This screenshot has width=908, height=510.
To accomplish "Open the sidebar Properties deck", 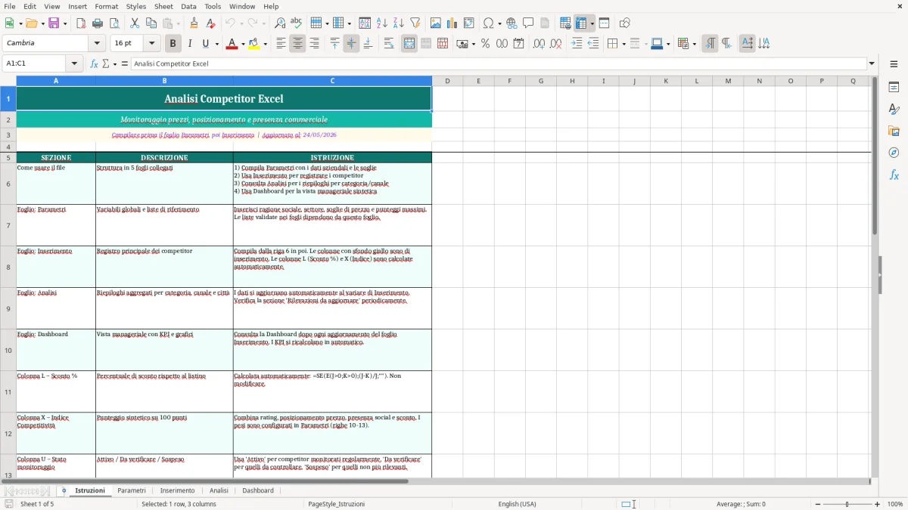I will 894,88.
